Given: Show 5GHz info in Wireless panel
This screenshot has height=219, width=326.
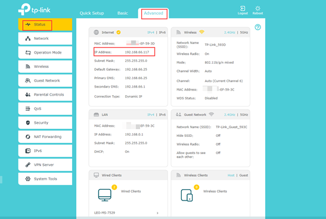Looking at the screenshot, I should pyautogui.click(x=244, y=32).
